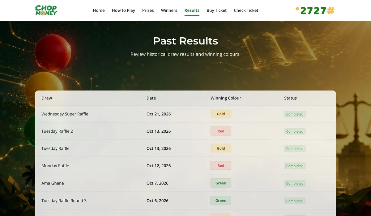The image size is (371, 216).
Task: Select the Tuesday Raffle Round 3 name
Action: (x=64, y=201)
